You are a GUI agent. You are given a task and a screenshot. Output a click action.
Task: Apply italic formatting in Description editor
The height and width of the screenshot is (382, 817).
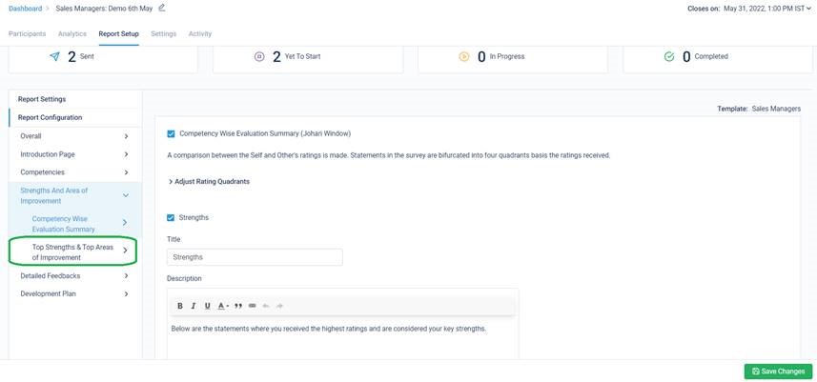point(194,306)
